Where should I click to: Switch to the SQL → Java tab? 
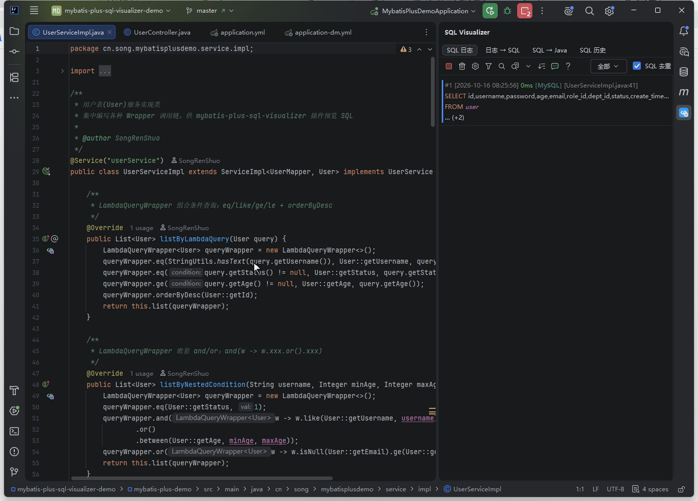(x=550, y=50)
